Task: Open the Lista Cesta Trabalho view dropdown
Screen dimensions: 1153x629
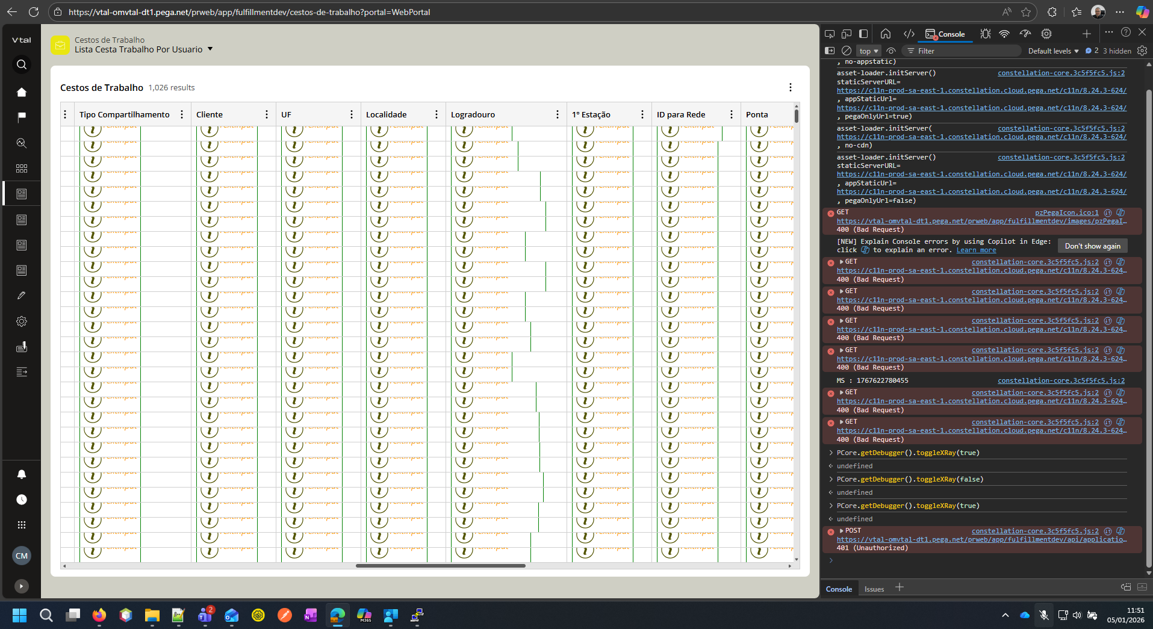Action: tap(210, 49)
